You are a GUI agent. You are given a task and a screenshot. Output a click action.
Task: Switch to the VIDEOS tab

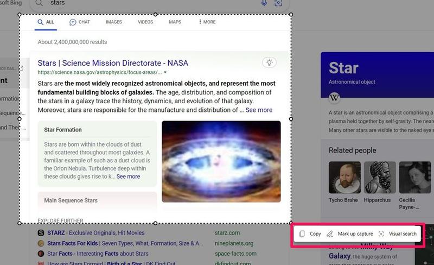[145, 22]
